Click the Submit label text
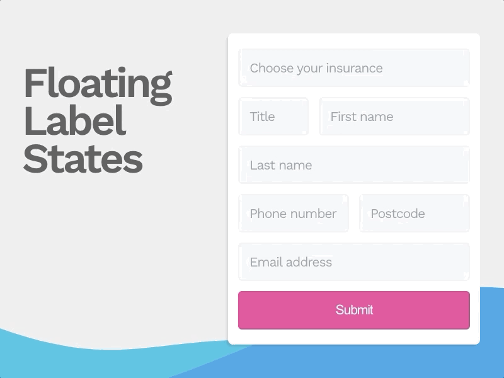The image size is (504, 378). point(353,309)
